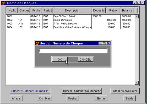Click 'Dep Ct Cheq: Salario' description
This screenshot has width=147, height=104.
tap(65, 16)
